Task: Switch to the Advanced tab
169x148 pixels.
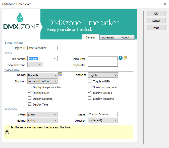Action: (108, 37)
